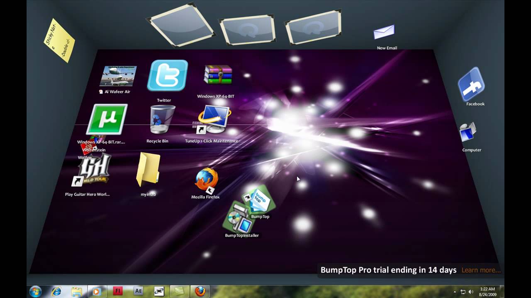Click the network tray icon
Screen dimensions: 531x298
point(463,292)
